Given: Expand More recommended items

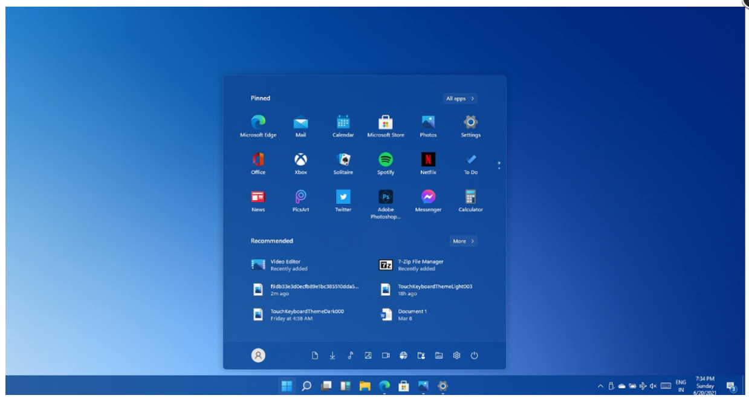Looking at the screenshot, I should tap(463, 241).
